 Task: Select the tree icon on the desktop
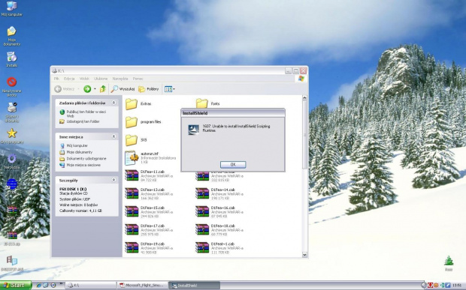tap(449, 264)
